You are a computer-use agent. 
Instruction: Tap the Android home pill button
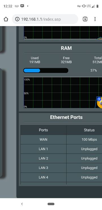51,204
